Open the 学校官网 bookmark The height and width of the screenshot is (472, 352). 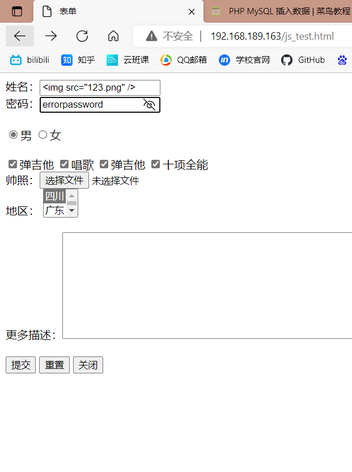pos(244,60)
